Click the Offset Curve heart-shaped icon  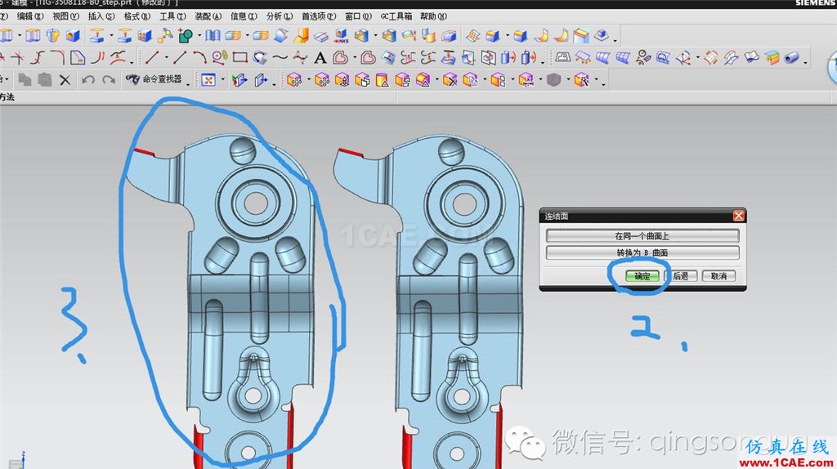[x=341, y=58]
